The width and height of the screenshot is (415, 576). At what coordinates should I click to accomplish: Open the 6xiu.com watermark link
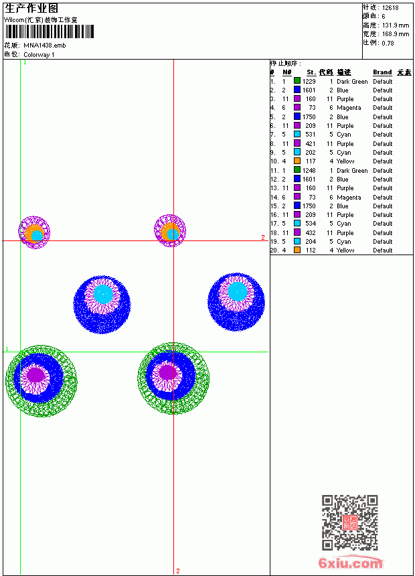coord(350,563)
